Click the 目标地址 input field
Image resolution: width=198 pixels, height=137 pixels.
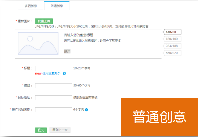[x=53, y=98]
